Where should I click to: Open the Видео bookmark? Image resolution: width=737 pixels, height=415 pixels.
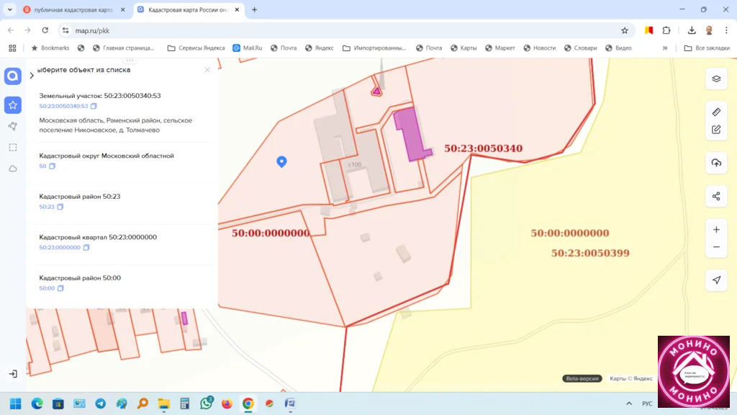tap(618, 48)
